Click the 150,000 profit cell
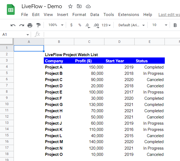180x161 pixels. [x=89, y=67]
